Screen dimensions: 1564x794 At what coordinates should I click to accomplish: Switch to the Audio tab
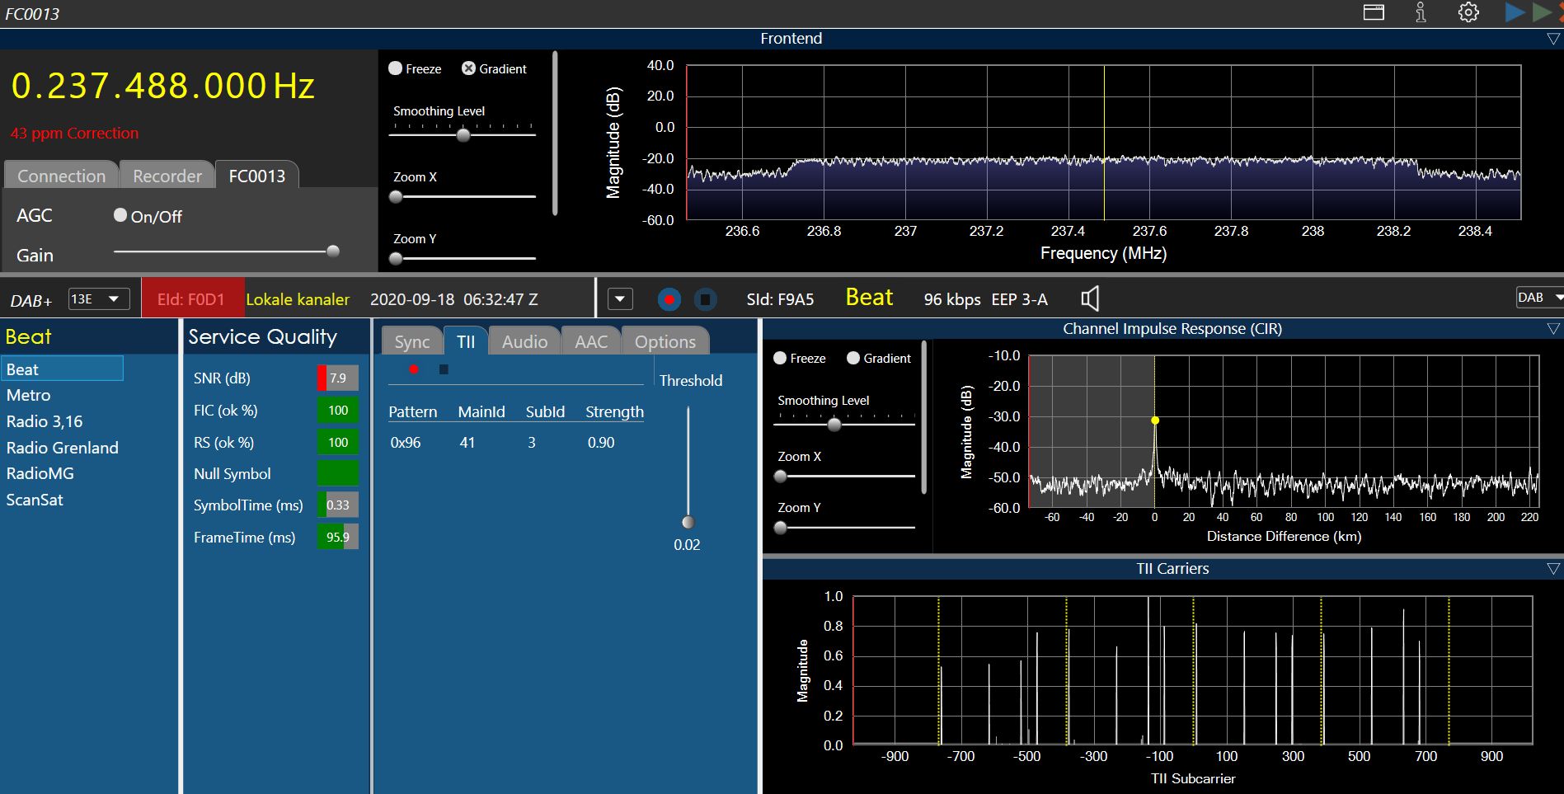click(524, 341)
